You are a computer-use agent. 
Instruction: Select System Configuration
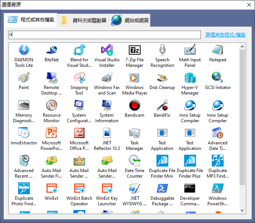point(79,105)
